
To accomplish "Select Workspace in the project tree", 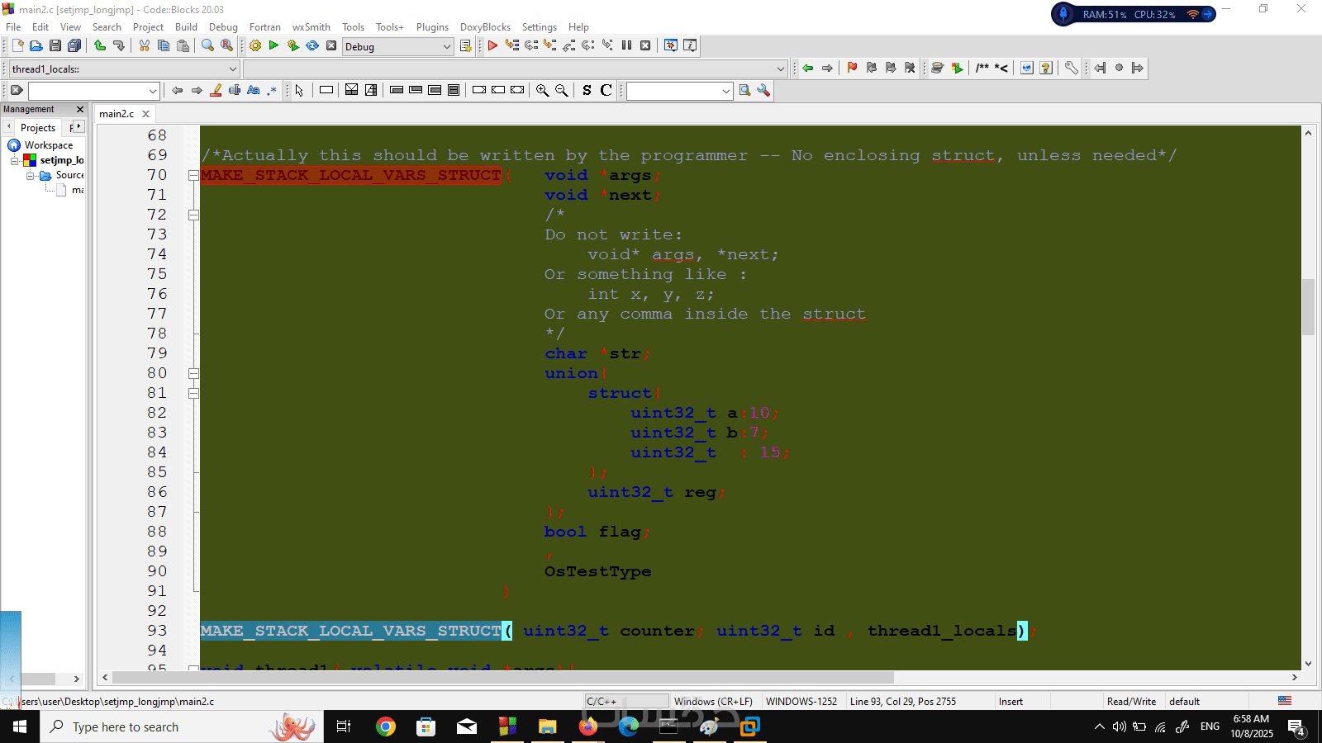I will 48,145.
